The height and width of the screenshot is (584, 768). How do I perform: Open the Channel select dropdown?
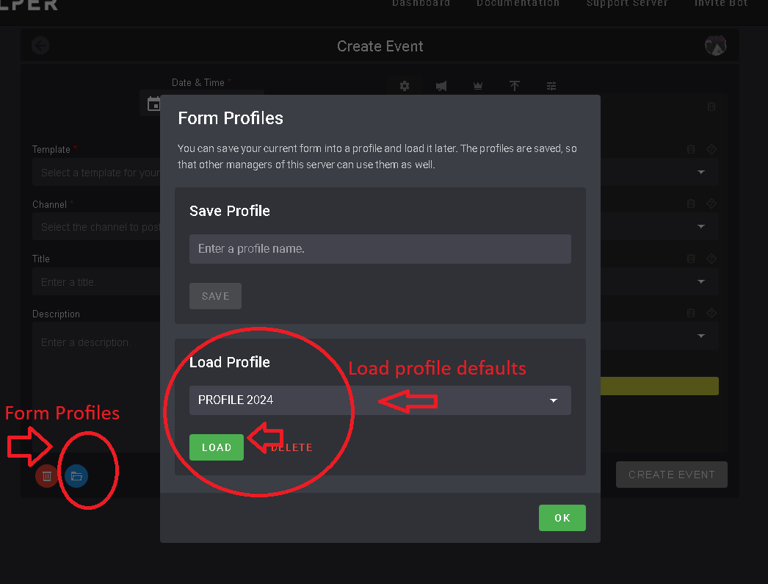pyautogui.click(x=95, y=227)
